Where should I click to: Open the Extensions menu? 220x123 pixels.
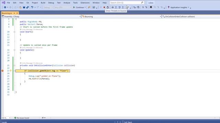tap(85, 3)
